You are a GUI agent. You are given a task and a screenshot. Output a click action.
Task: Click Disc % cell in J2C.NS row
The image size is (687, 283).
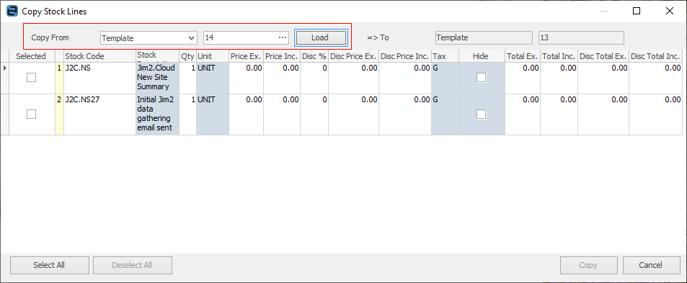click(314, 78)
